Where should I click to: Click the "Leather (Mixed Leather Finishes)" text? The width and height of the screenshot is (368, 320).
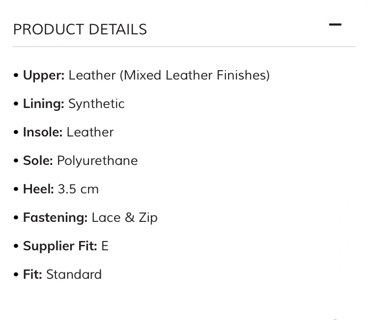169,76
